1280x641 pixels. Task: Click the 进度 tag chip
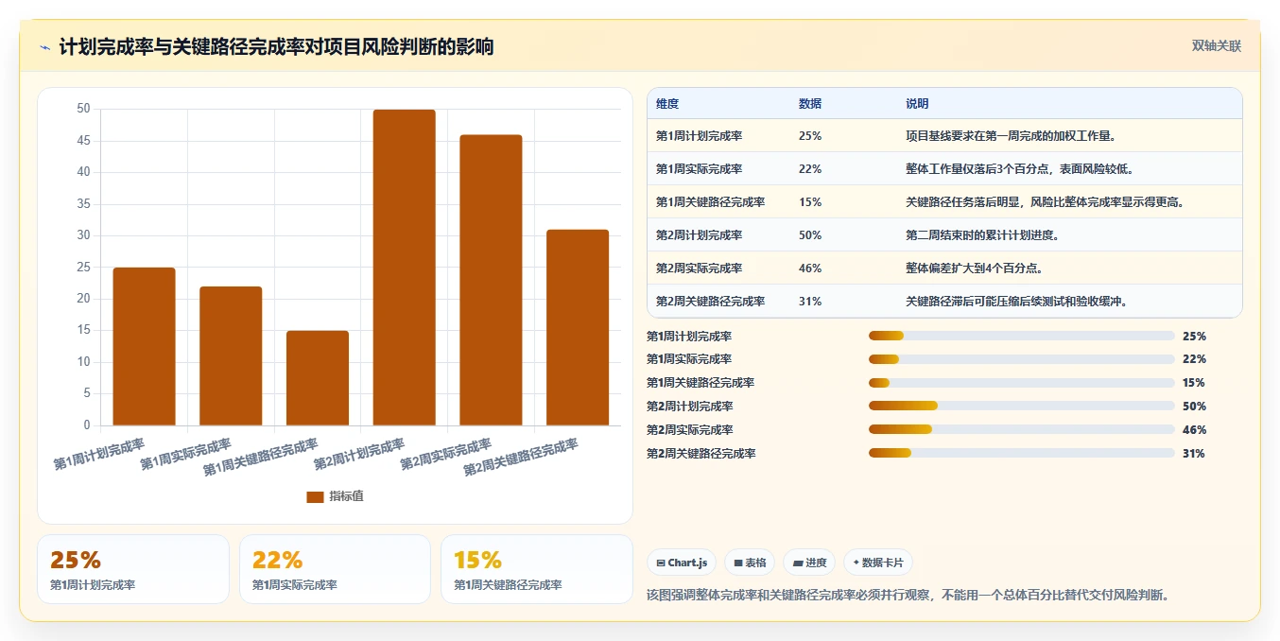click(x=809, y=563)
